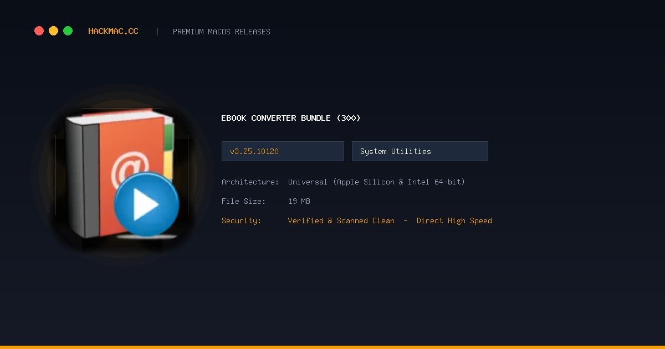Click the File Size: label
This screenshot has width=665, height=349.
(243, 201)
